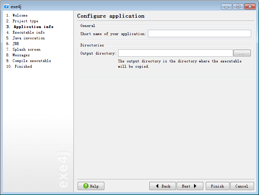Click the Next button's right arrow icon
Viewport: 259px width, 195px height.
tap(195, 186)
